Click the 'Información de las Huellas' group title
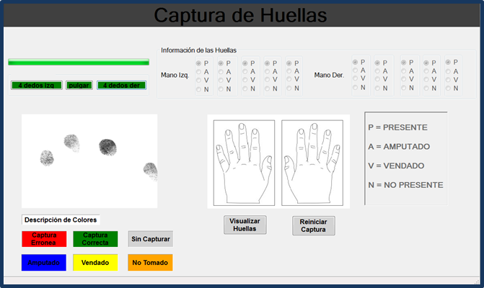This screenshot has width=484, height=288. tap(199, 50)
